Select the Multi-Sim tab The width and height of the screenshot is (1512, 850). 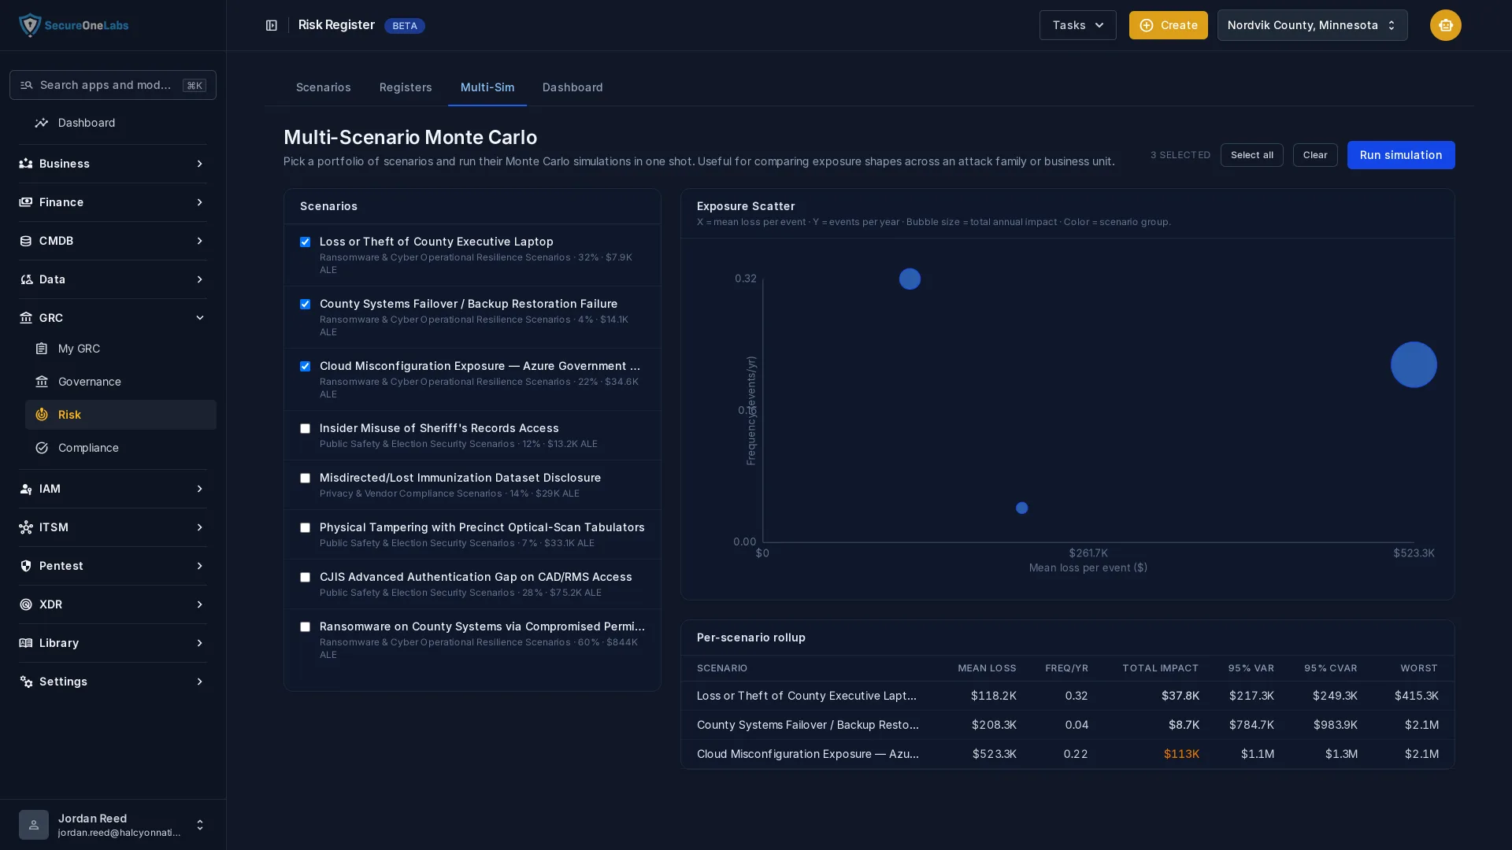tap(487, 87)
